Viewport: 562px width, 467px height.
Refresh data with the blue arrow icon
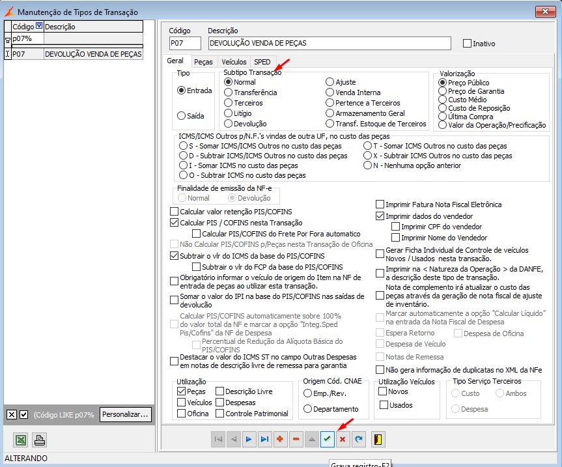[358, 439]
